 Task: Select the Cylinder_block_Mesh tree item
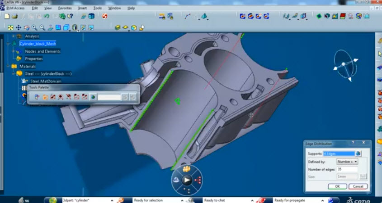coord(38,44)
